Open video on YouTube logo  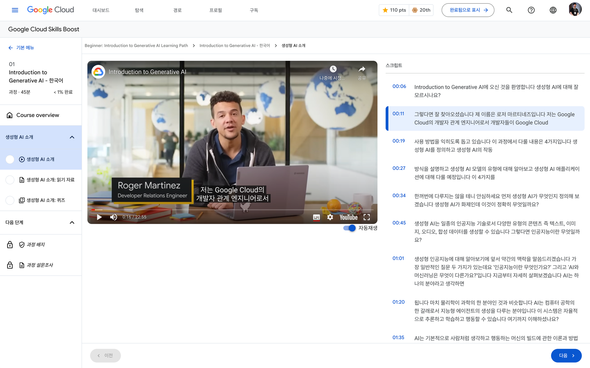click(x=348, y=217)
